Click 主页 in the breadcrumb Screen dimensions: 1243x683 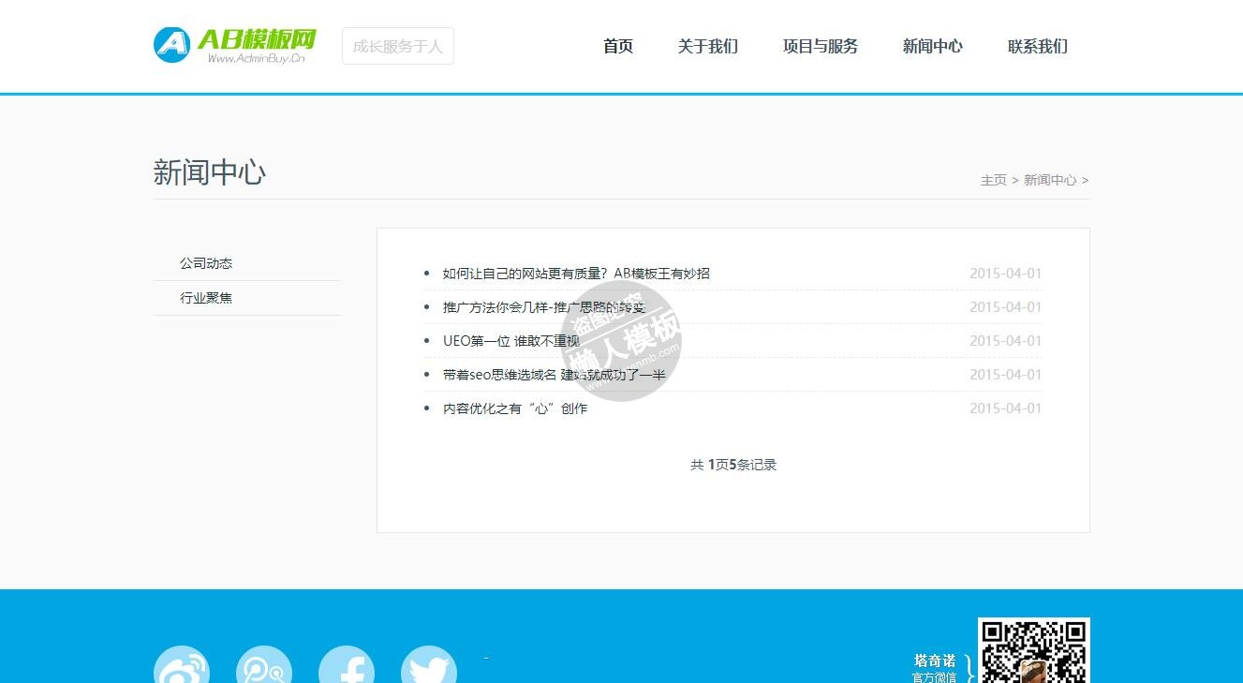click(x=993, y=180)
